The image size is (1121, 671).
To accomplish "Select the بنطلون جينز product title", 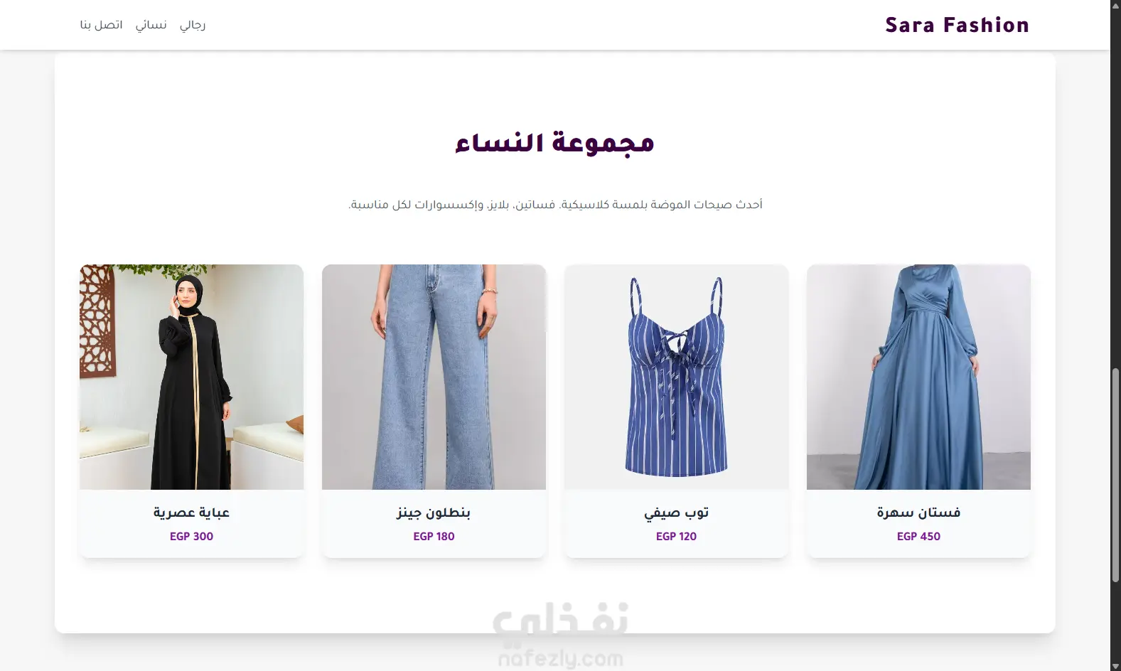I will click(434, 512).
